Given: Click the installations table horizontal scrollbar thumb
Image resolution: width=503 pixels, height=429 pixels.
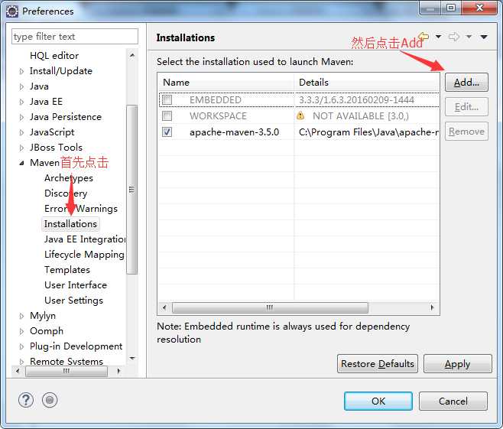Looking at the screenshot, I should tap(270, 307).
